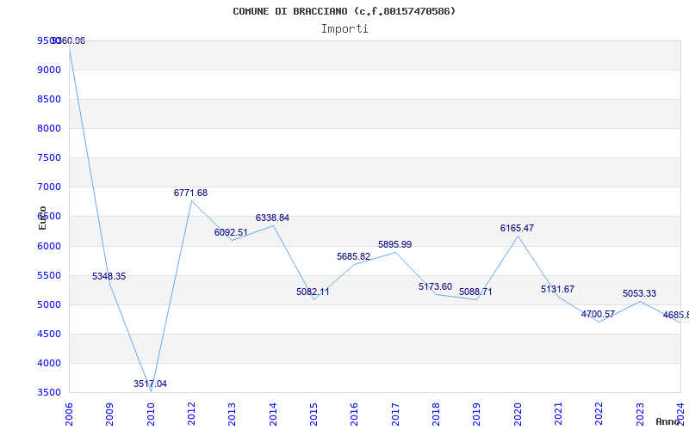
Task: Click the 7500 y-axis tick label
Action: (49, 158)
